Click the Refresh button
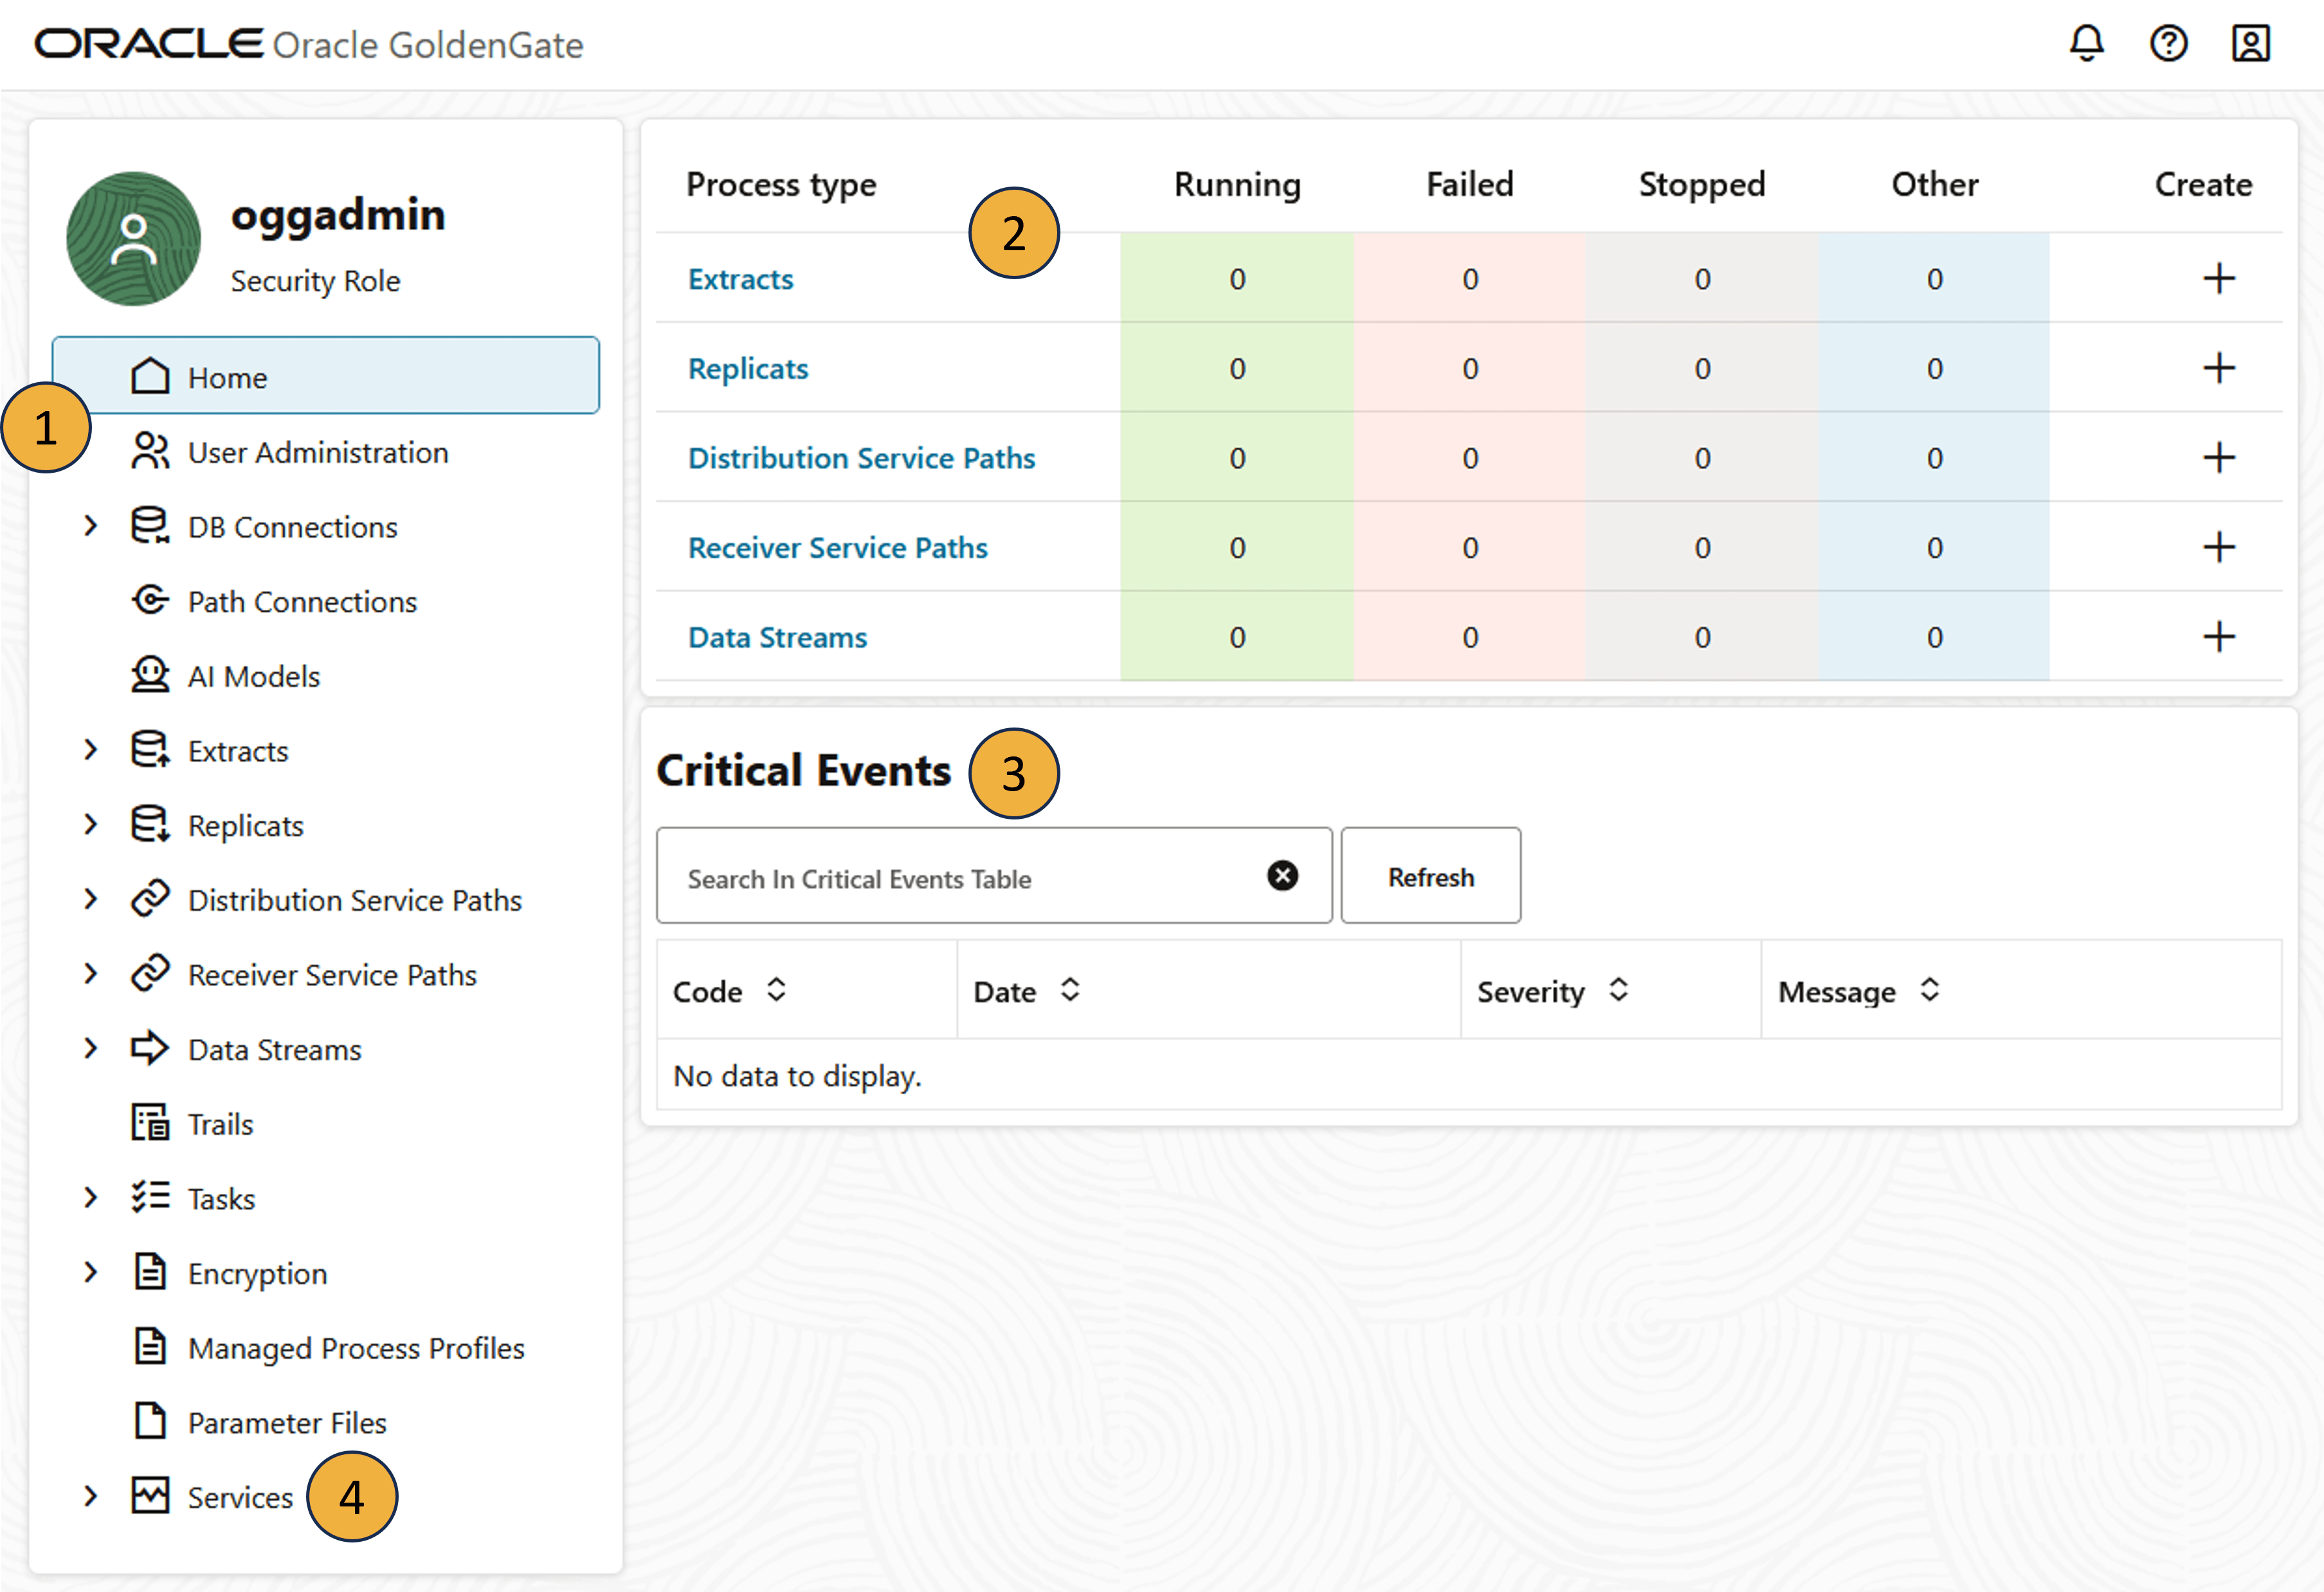The height and width of the screenshot is (1592, 2324). [x=1430, y=876]
